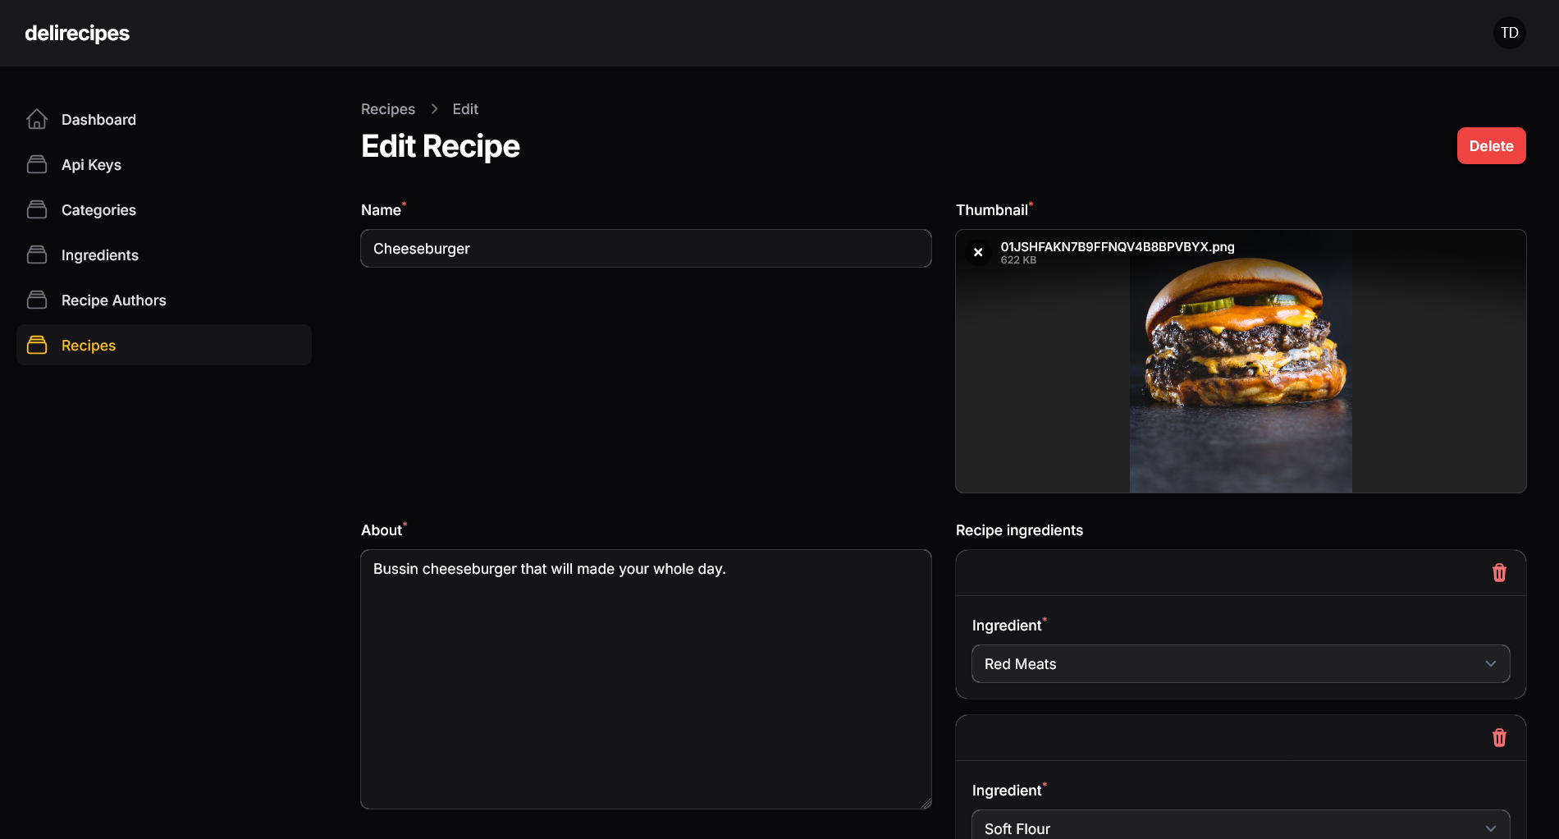Focus the Name field containing Cheeseburger
This screenshot has height=839, width=1559.
click(646, 249)
